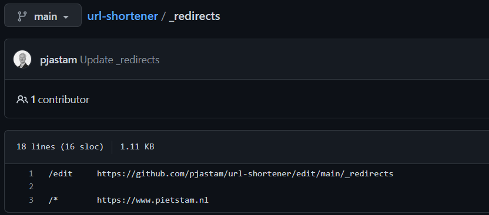Click the '18 lines (16 sloc)' info
Viewport: 489px width, 215px height.
click(x=60, y=146)
